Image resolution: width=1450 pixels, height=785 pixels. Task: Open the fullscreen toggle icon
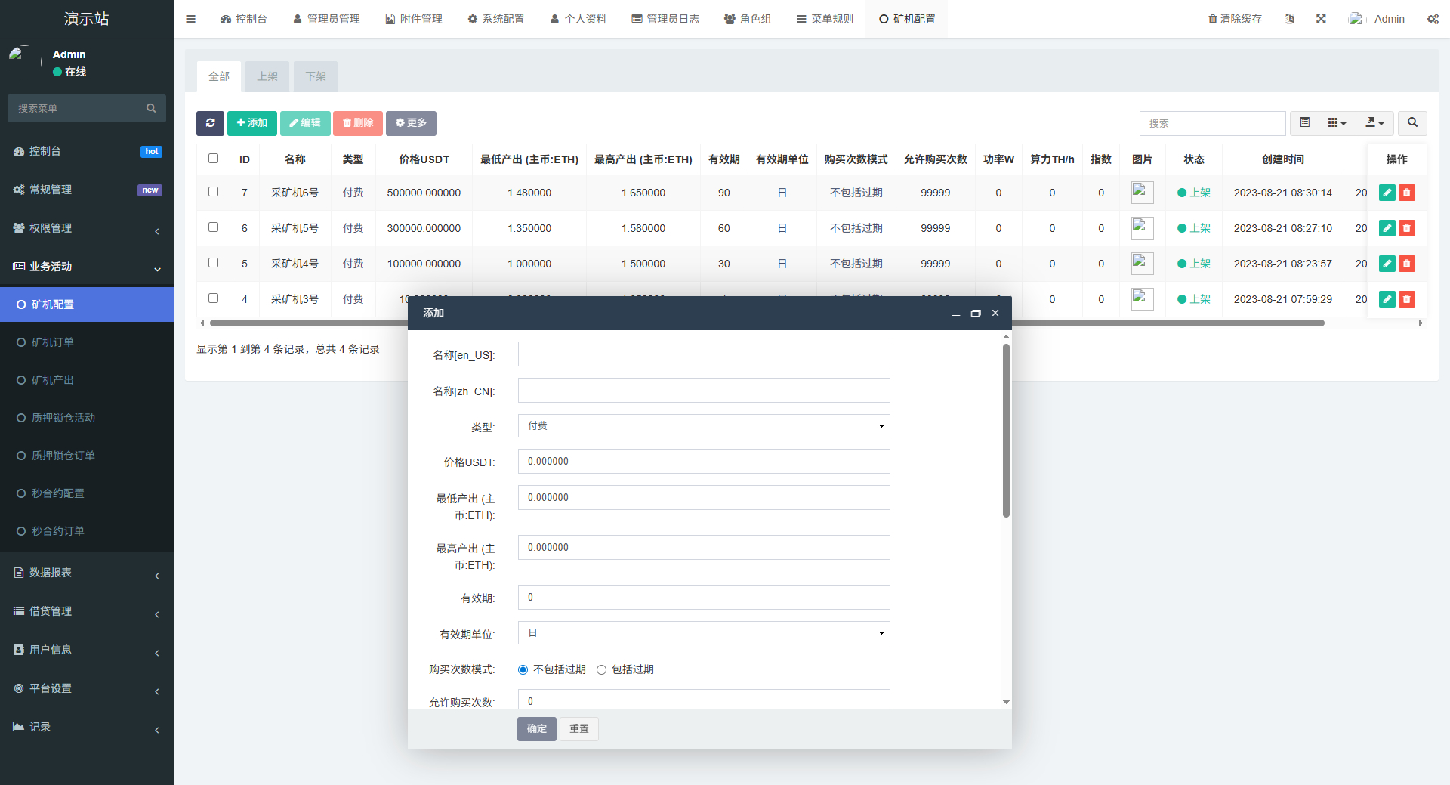[1320, 19]
